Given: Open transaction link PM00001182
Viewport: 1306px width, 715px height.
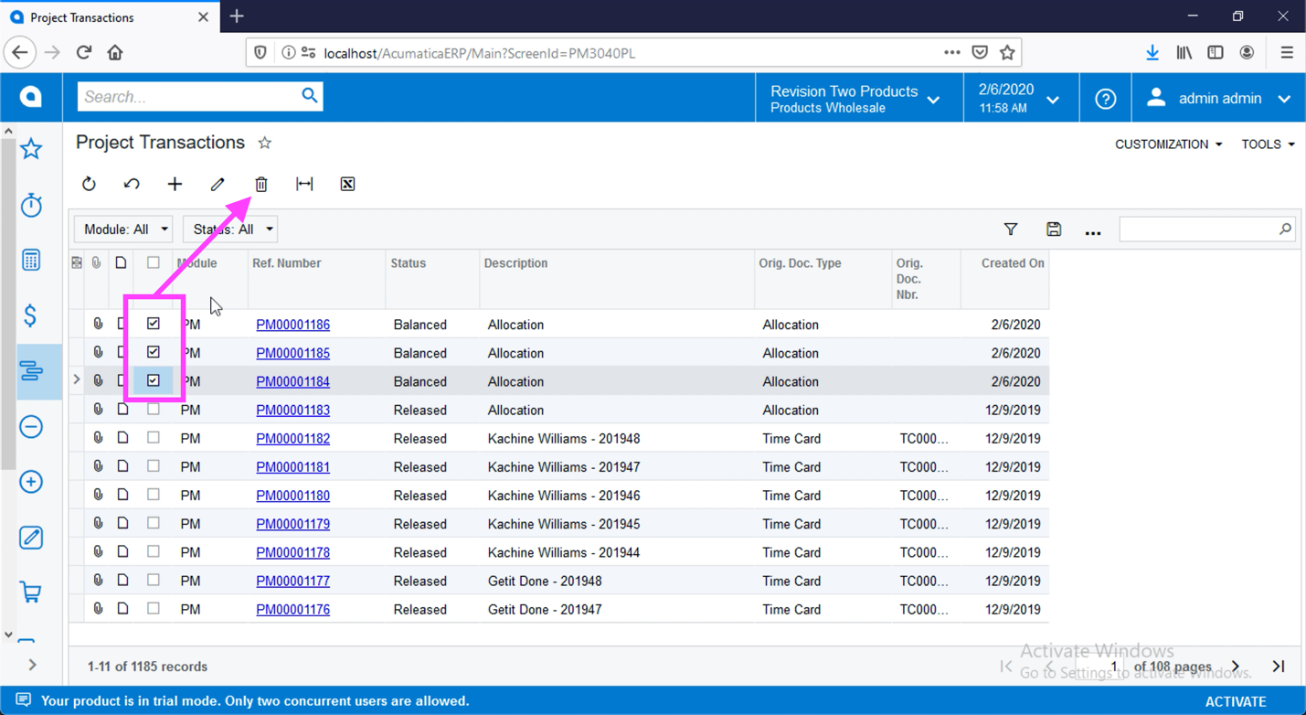Looking at the screenshot, I should tap(292, 438).
